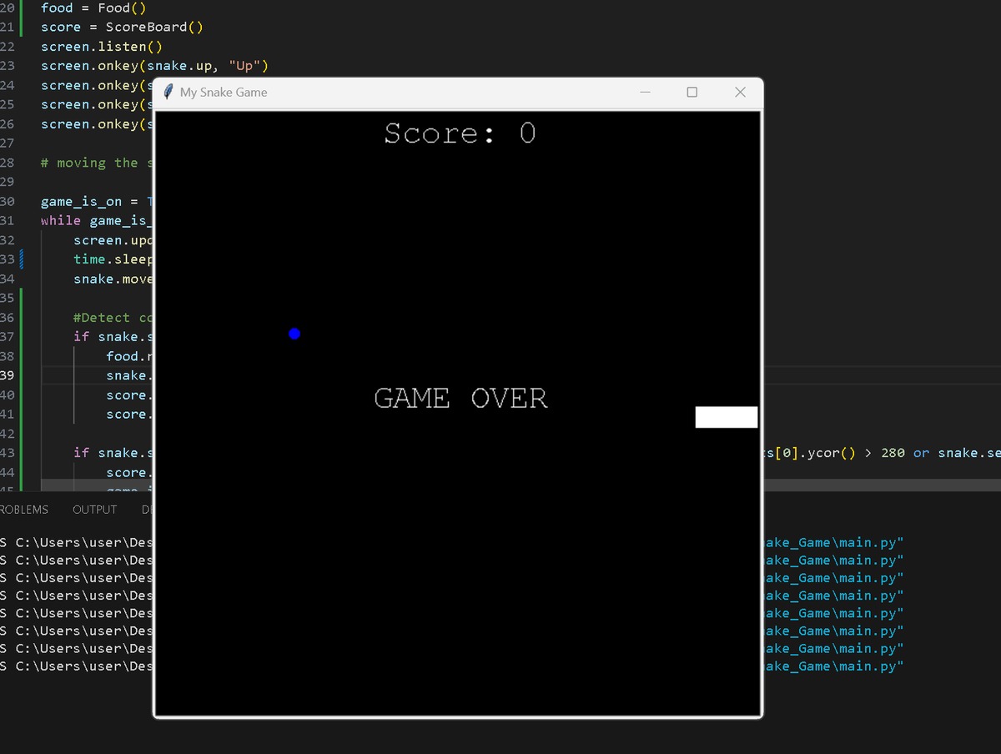
Task: Click the 'food = Food()' code line
Action: pos(93,8)
